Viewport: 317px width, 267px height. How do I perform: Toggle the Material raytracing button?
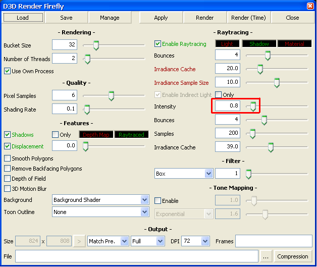pos(294,44)
